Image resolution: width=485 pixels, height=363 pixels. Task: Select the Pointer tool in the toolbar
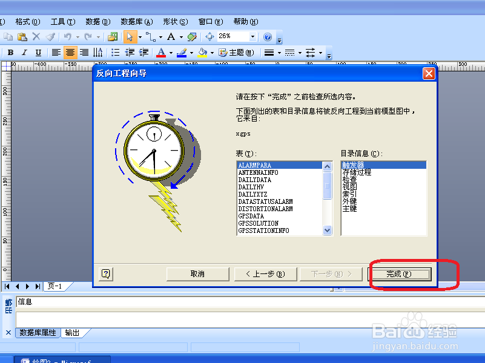click(131, 36)
